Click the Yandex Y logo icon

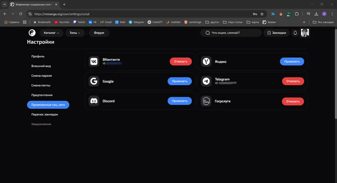coord(206,62)
